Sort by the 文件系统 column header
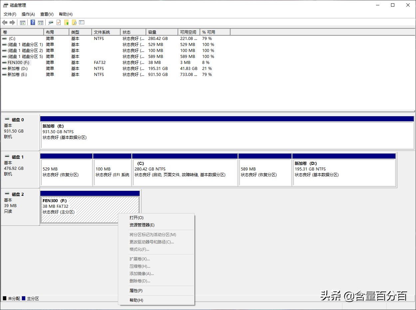Image resolution: width=416 pixels, height=310 pixels. pos(106,32)
